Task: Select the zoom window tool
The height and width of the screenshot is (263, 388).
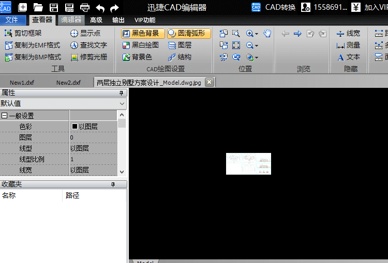Action: pos(236,34)
